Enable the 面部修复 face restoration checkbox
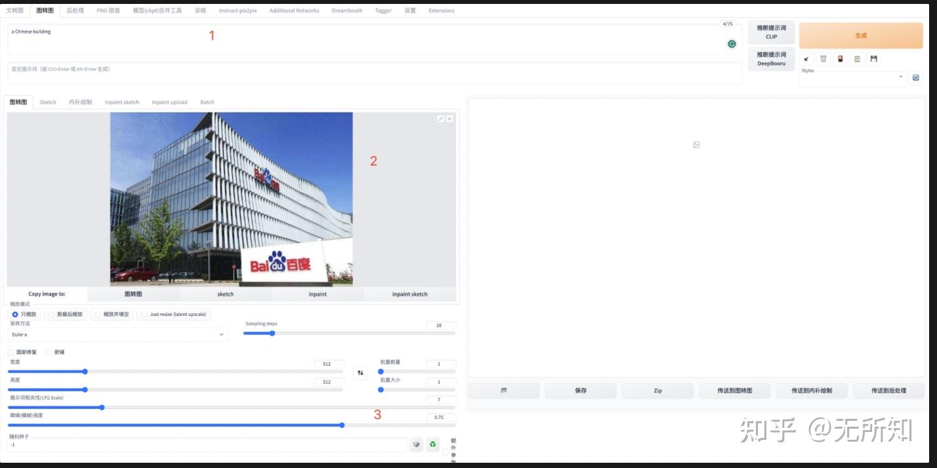 (x=10, y=352)
